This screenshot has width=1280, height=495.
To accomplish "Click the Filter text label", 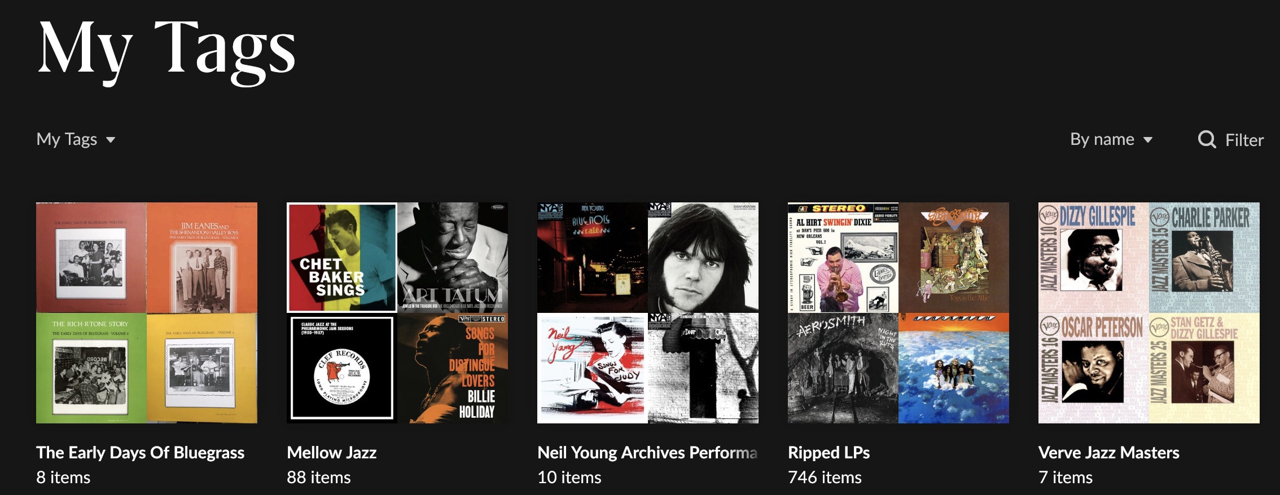I will (x=1244, y=140).
